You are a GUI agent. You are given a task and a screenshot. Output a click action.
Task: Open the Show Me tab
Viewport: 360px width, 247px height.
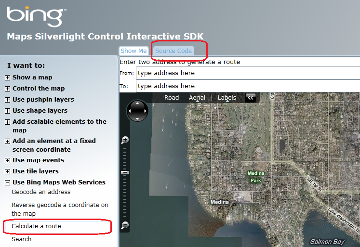pos(133,51)
